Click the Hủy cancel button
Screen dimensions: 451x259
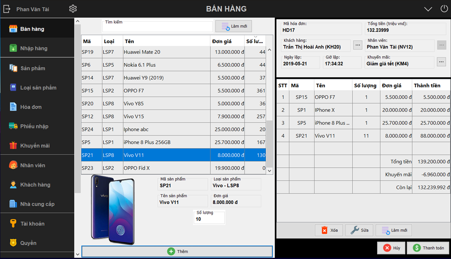point(391,248)
